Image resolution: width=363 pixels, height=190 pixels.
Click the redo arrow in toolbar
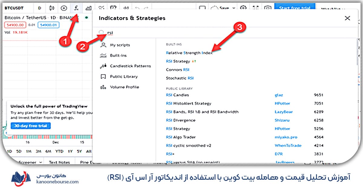tap(146, 8)
